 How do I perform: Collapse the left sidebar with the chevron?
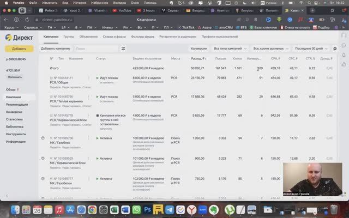(7, 196)
